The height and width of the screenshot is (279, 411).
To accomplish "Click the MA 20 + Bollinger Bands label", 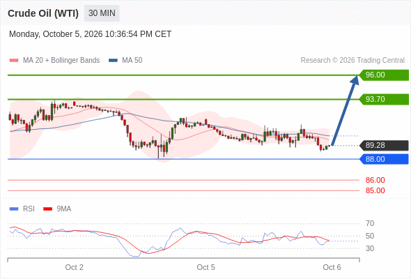I will click(x=61, y=61).
